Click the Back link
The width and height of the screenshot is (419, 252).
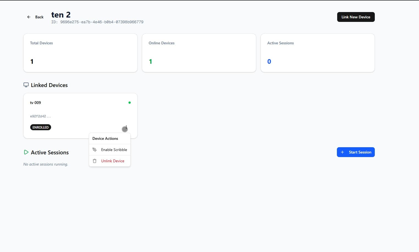click(x=39, y=17)
